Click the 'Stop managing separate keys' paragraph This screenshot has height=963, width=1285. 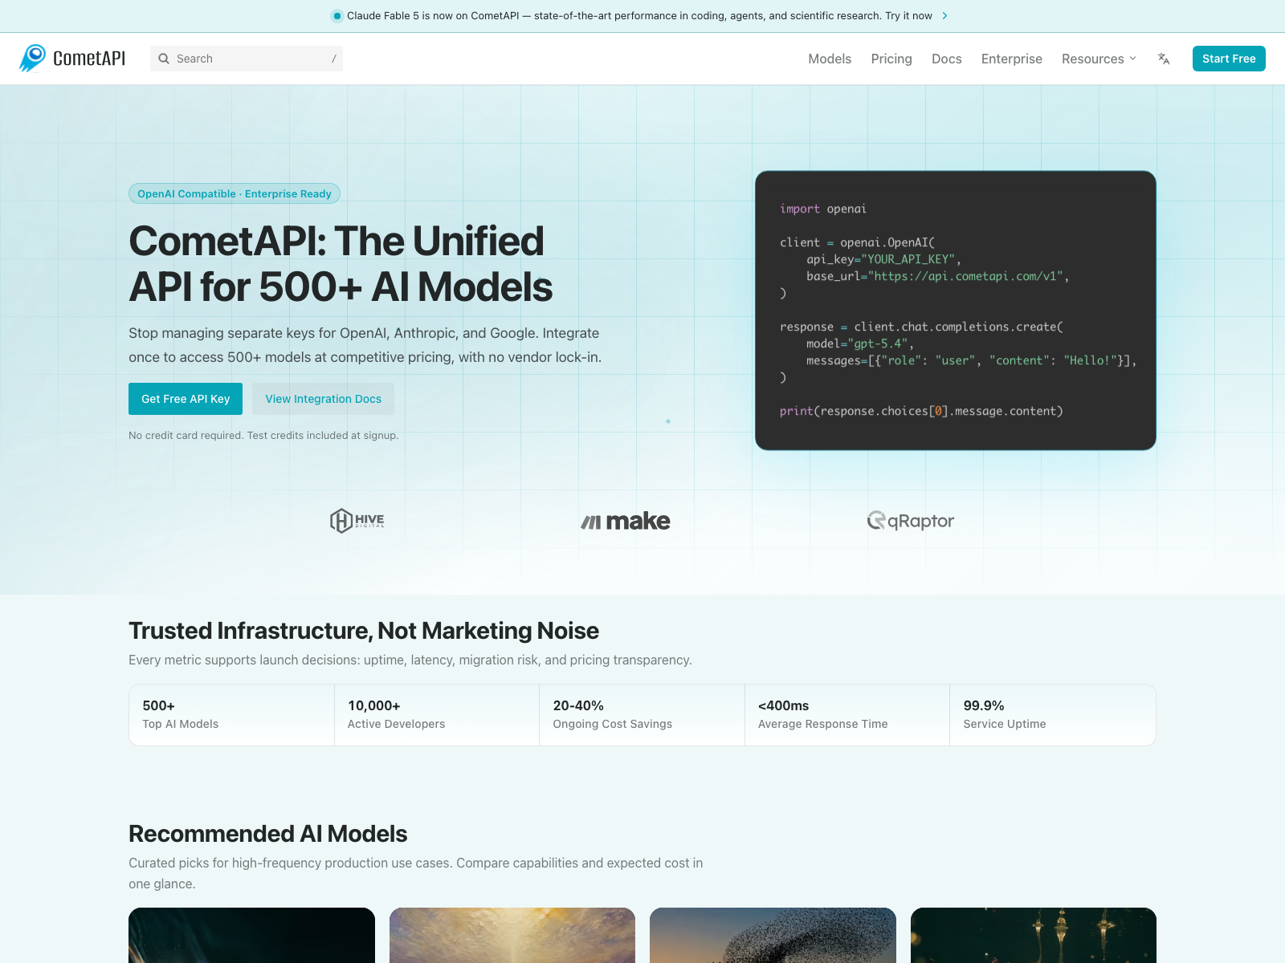365,345
